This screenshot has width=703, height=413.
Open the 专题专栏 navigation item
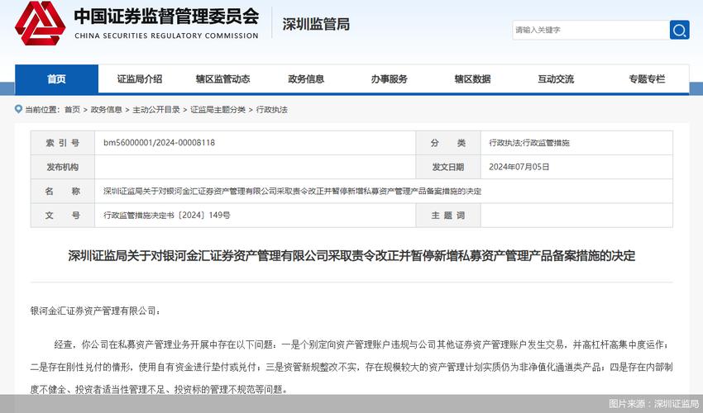click(x=647, y=78)
